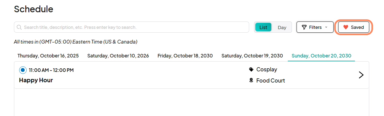The image size is (384, 116).
Task: Click the Food Court location pin icon
Action: [251, 80]
